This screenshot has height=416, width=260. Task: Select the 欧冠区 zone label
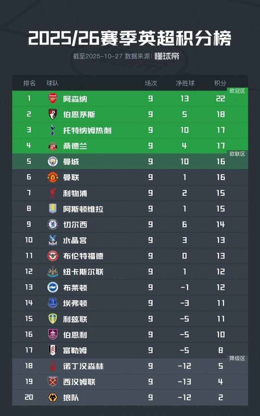tap(237, 91)
